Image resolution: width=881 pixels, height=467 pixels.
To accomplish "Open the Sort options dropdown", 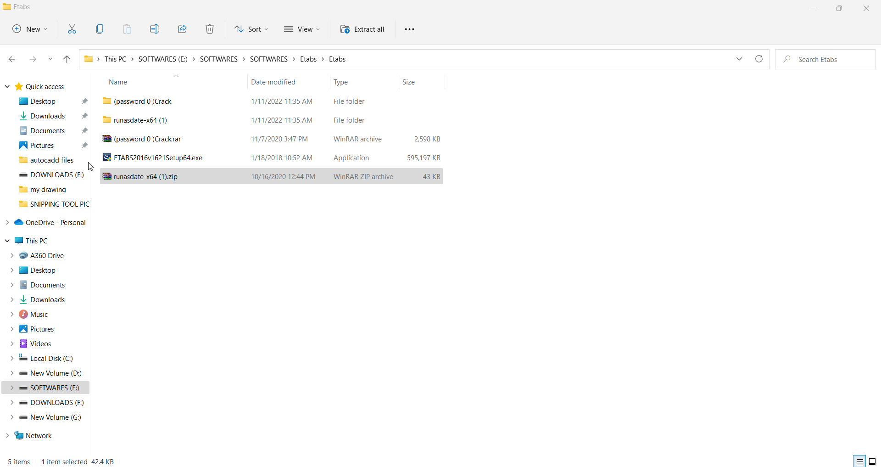I will (251, 29).
